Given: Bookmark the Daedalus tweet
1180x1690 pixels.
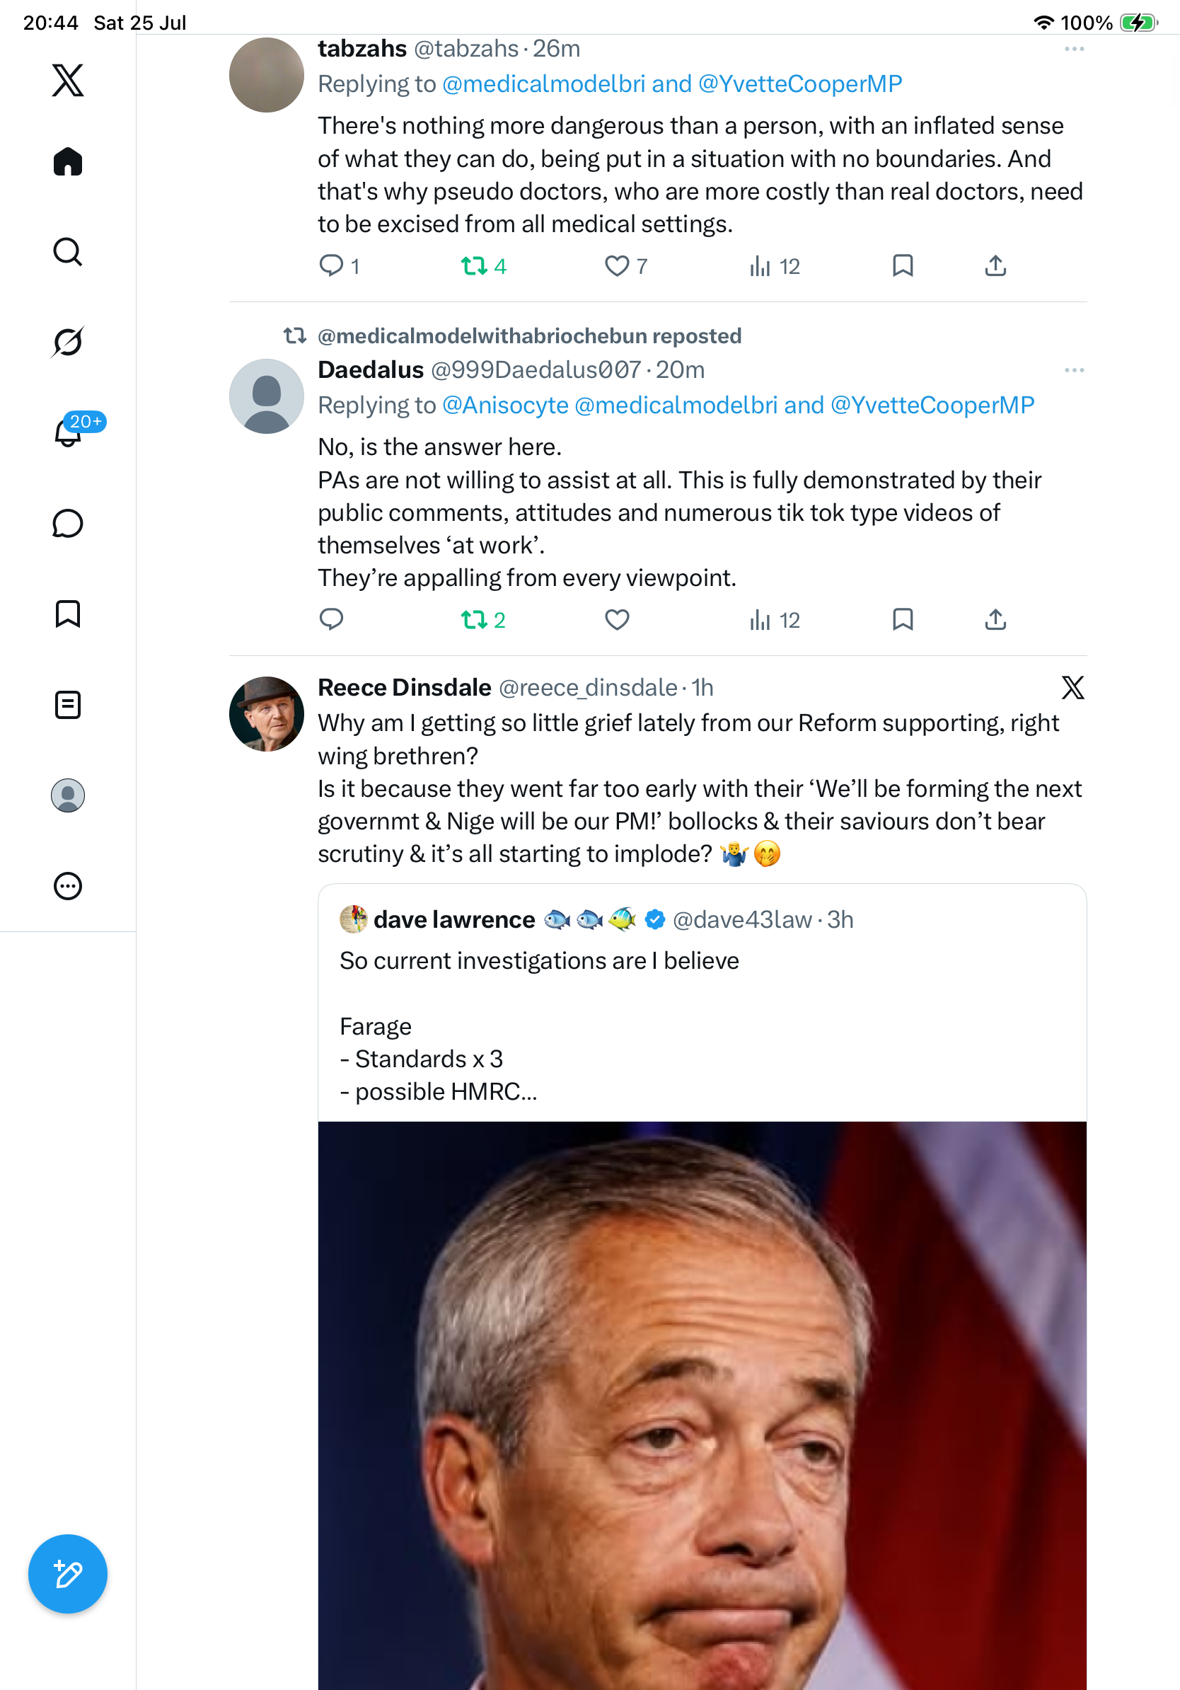Looking at the screenshot, I should coord(903,620).
